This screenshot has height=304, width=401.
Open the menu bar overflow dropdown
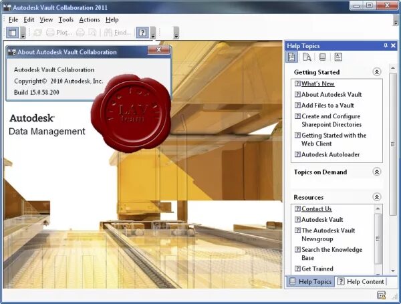[396, 20]
